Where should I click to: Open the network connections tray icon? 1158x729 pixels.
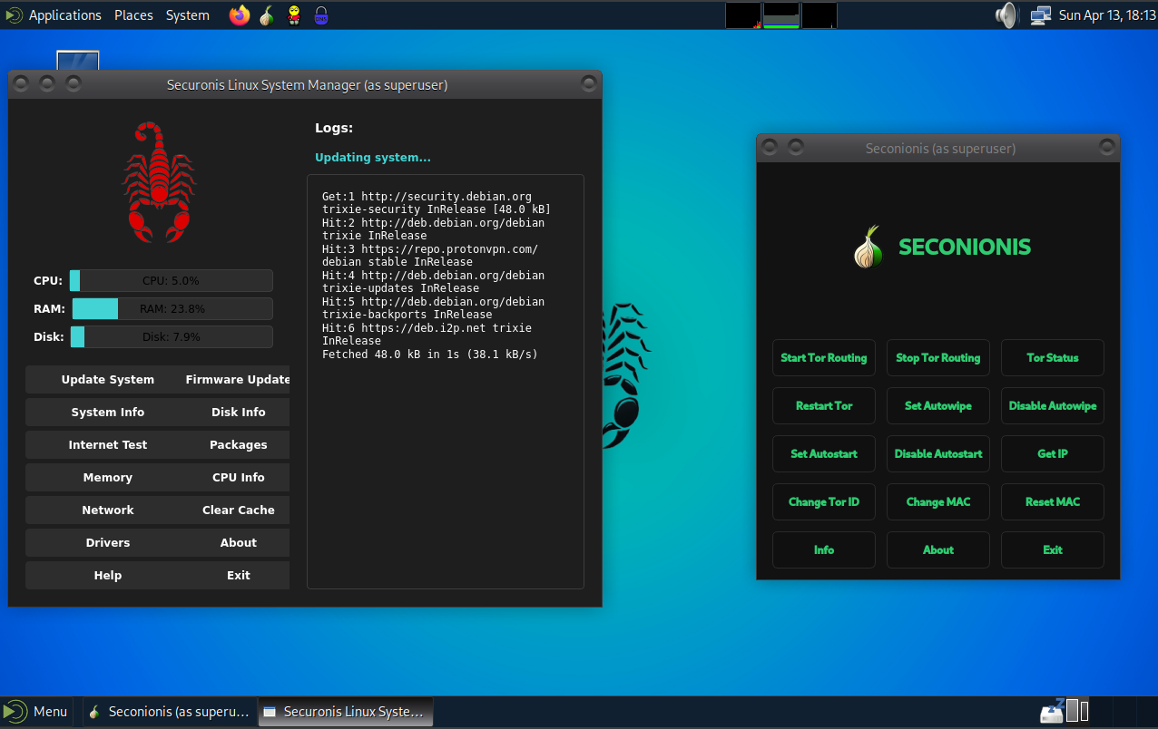point(1040,15)
